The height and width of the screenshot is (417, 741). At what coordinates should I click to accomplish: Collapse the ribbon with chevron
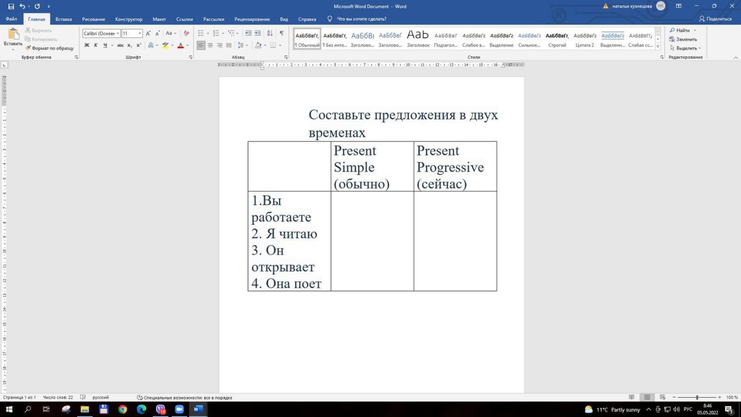[x=736, y=57]
